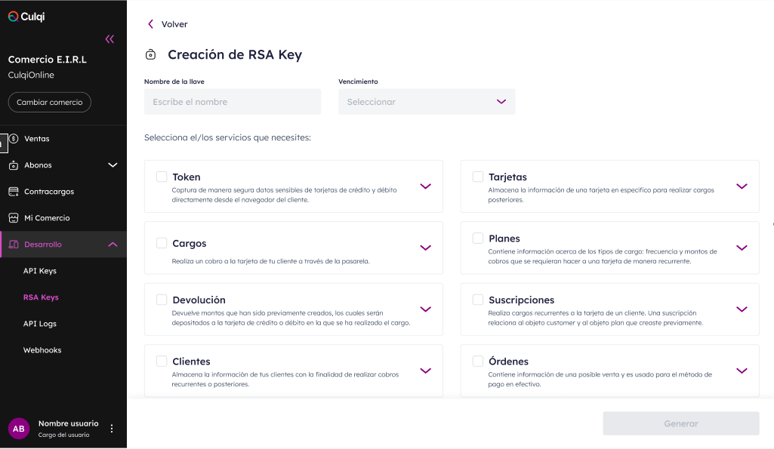This screenshot has height=449, width=774.
Task: Click the Culqi logo
Action: click(26, 17)
